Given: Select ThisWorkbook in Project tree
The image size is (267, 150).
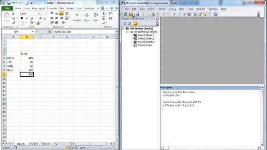Looking at the screenshot, I should (x=145, y=45).
